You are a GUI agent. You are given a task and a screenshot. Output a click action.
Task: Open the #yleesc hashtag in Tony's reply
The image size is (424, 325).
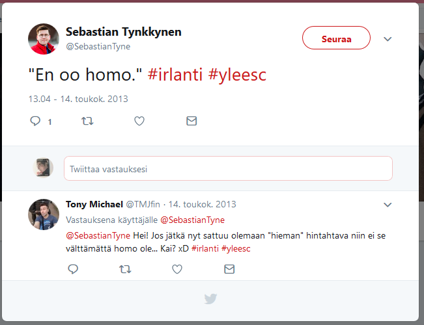pyautogui.click(x=236, y=248)
